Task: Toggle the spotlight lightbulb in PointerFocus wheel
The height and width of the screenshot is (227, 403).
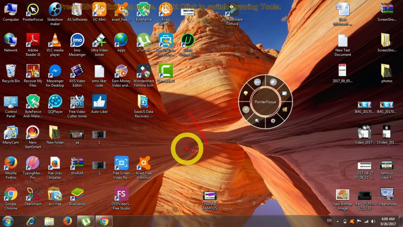Action: 246,93
